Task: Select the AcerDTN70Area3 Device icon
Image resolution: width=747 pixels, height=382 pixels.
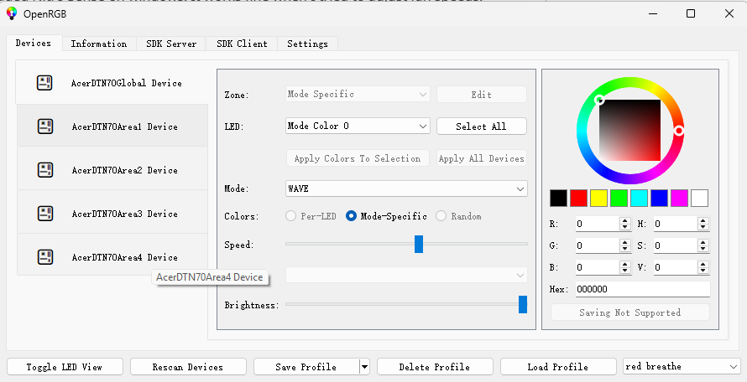Action: click(45, 214)
